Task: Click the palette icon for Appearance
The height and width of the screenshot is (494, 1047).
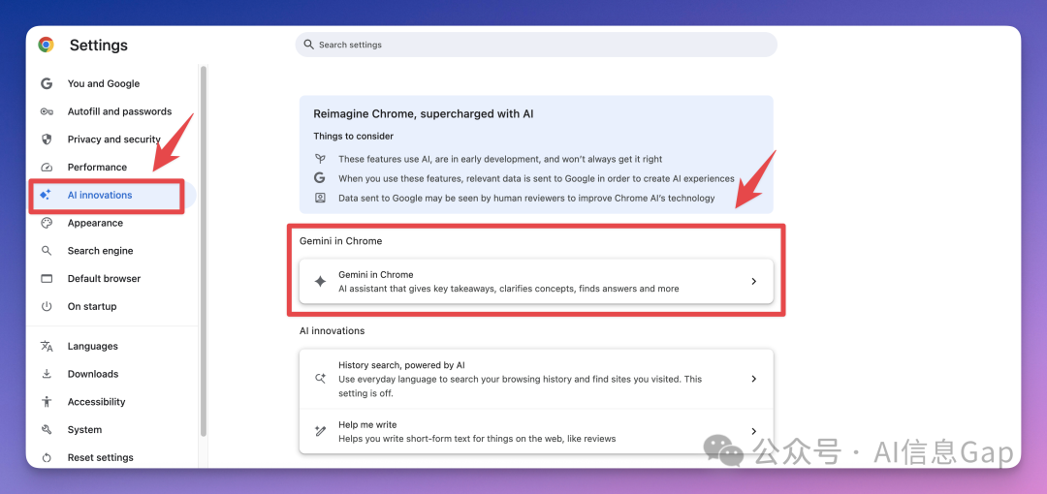Action: [47, 223]
